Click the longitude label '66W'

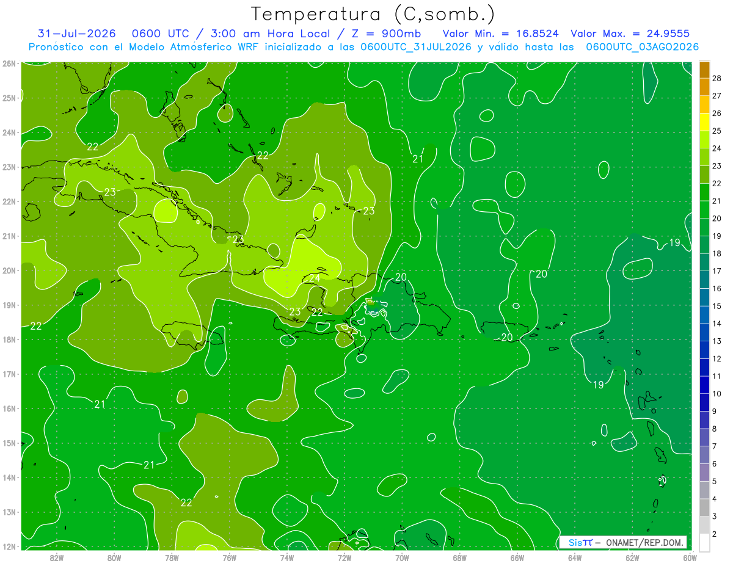[x=517, y=557]
